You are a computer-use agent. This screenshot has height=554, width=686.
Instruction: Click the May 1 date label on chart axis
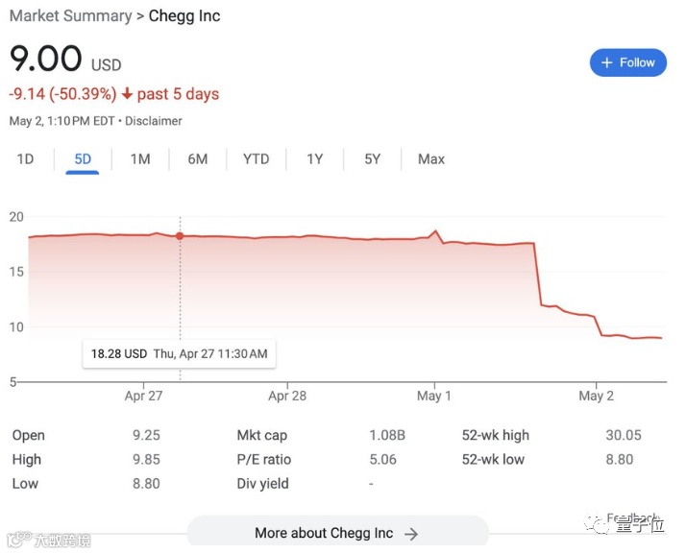[x=434, y=396]
